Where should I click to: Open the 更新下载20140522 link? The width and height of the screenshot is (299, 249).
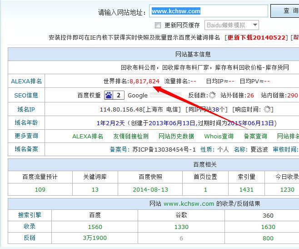point(257,38)
